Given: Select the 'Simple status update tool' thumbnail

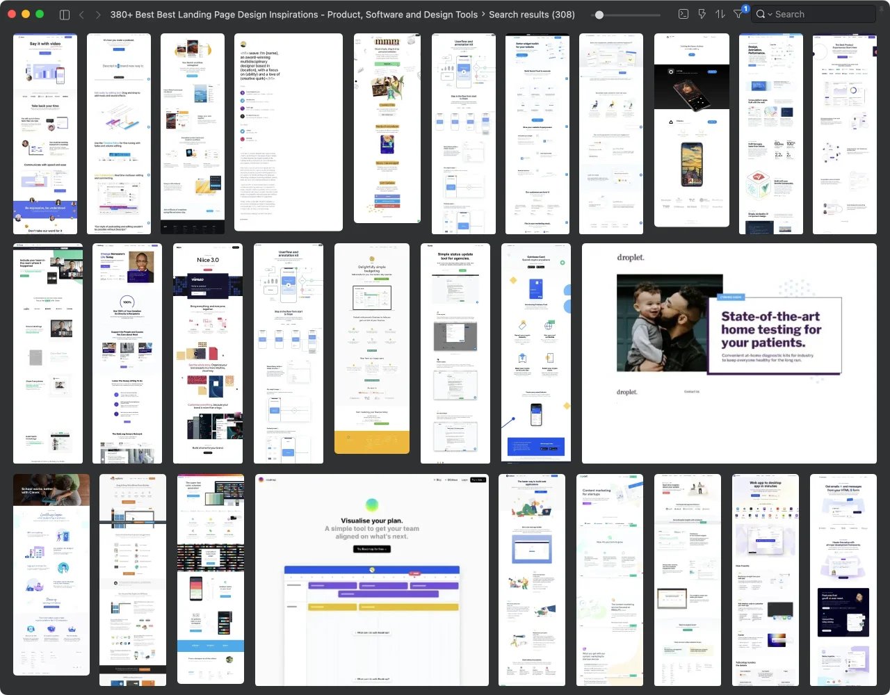Looking at the screenshot, I should coord(455,353).
